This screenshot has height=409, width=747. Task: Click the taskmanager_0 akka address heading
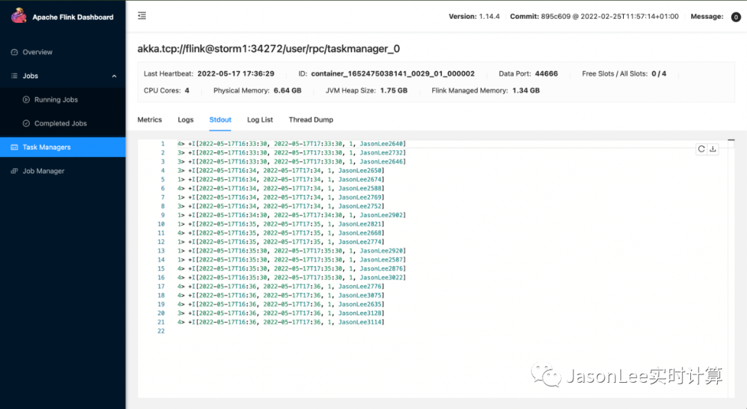268,48
